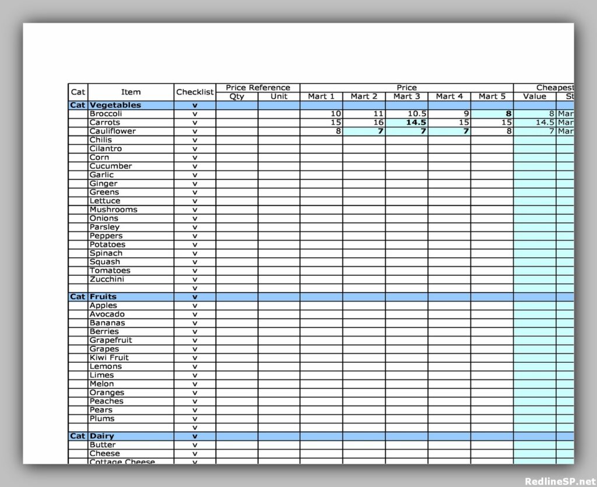The image size is (597, 487).
Task: Select the Berries item cell
Action: pos(131,332)
